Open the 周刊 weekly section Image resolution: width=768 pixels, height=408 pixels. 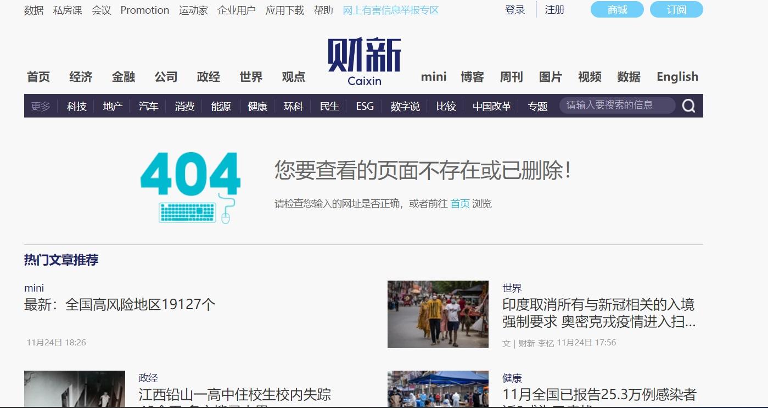[x=511, y=77]
